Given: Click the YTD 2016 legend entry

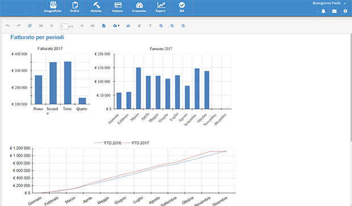Looking at the screenshot, I should (108, 143).
